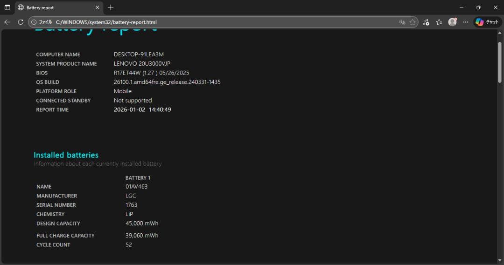Click the COMPUTER NAME label
The height and width of the screenshot is (265, 504).
pos(58,54)
